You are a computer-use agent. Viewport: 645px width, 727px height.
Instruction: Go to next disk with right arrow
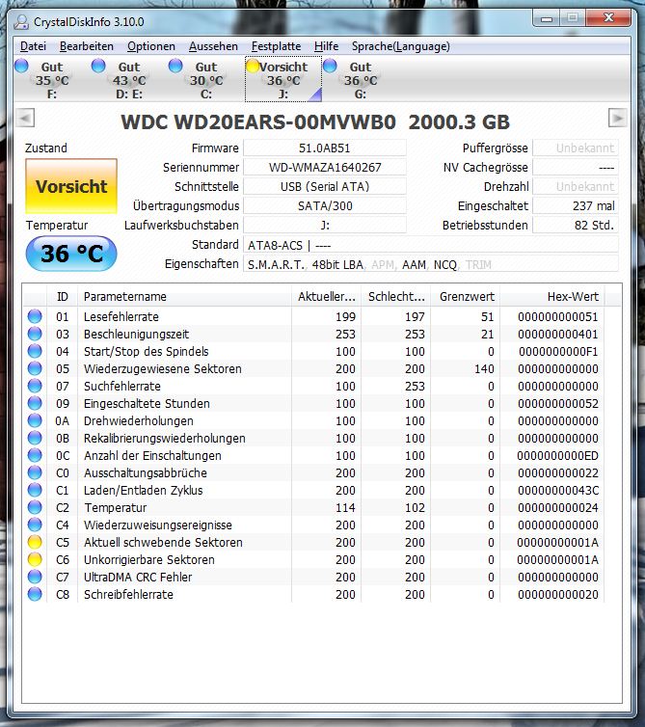tap(618, 118)
